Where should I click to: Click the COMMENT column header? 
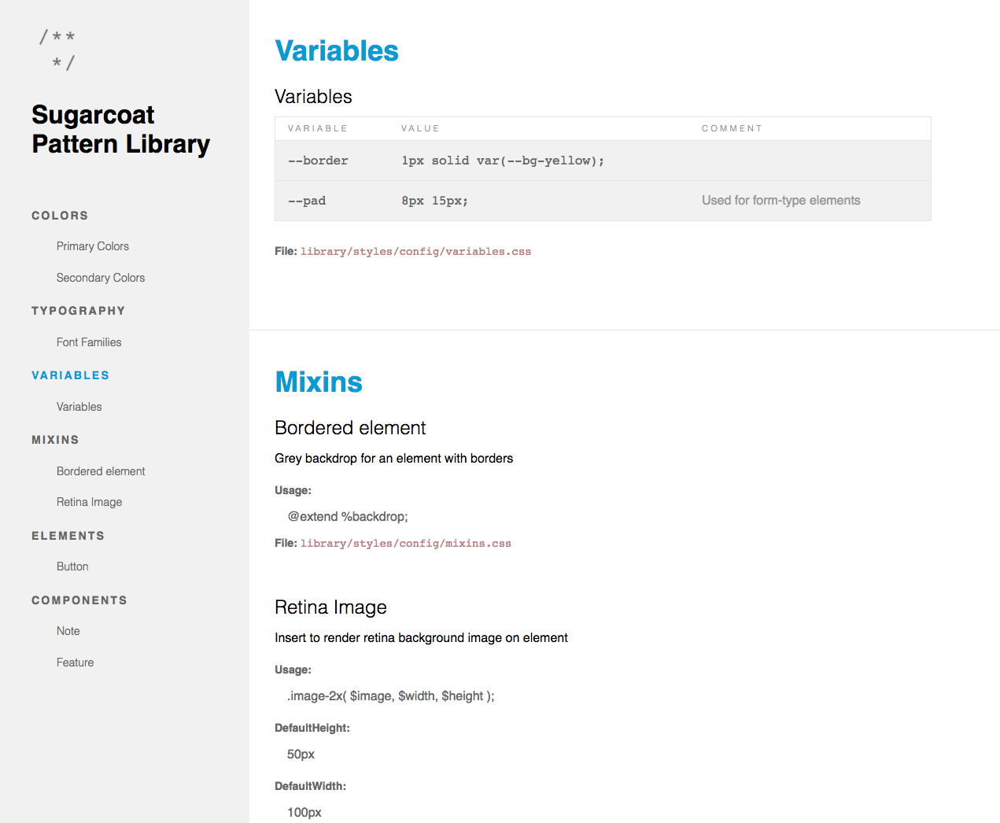(732, 128)
